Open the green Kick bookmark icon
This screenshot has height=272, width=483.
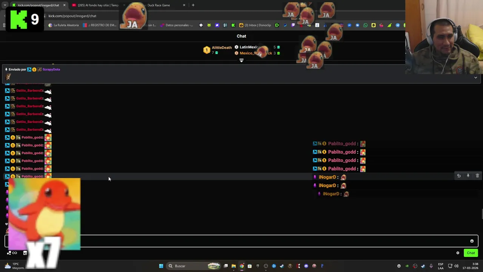[233, 25]
